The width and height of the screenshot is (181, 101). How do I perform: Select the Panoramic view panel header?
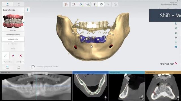(x=36, y=72)
